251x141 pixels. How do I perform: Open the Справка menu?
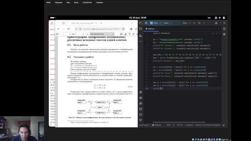pyautogui.click(x=99, y=2)
